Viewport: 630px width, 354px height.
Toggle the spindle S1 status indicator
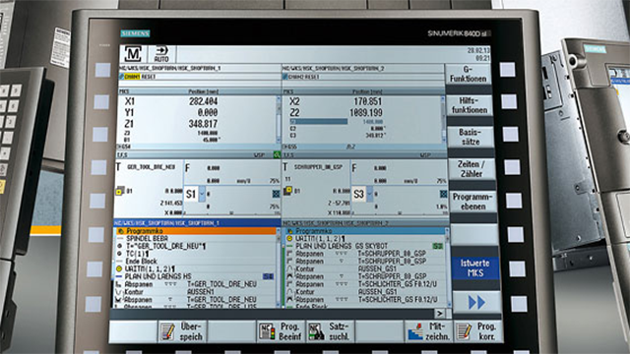(x=276, y=194)
